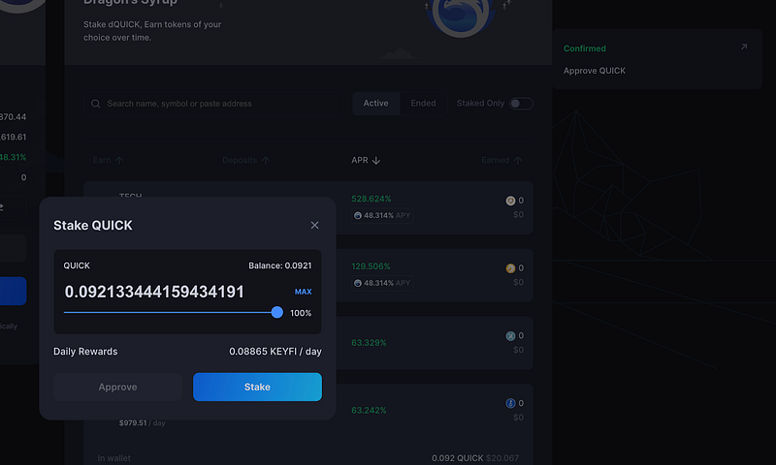Close the Stake QUICK dialog
776x465 pixels.
pyautogui.click(x=314, y=226)
